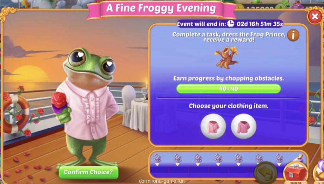Click the third purple bouquet reward marker
Viewport: 324px width, 184px height.
click(x=198, y=159)
